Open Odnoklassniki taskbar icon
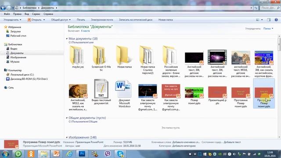 pyautogui.click(x=31, y=154)
